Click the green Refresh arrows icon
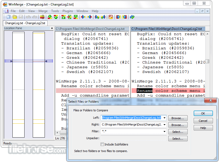Image resolution: width=219 pixels, height=162 pixels. (132, 17)
